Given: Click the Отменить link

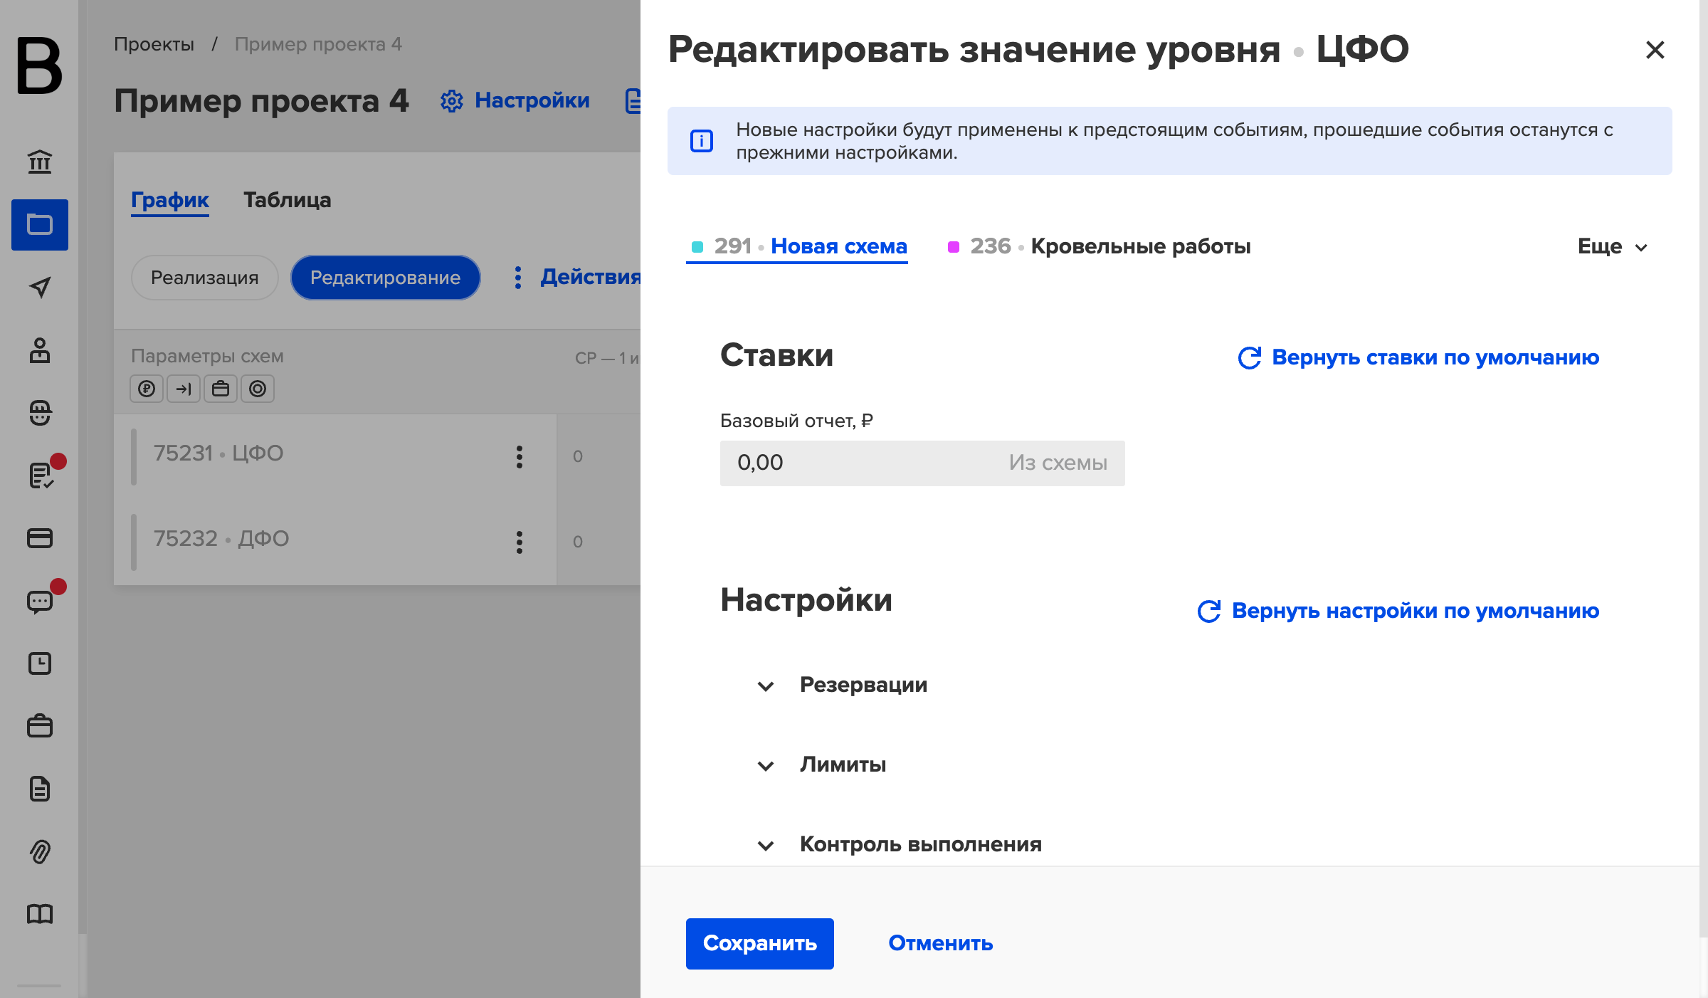Looking at the screenshot, I should point(941,944).
